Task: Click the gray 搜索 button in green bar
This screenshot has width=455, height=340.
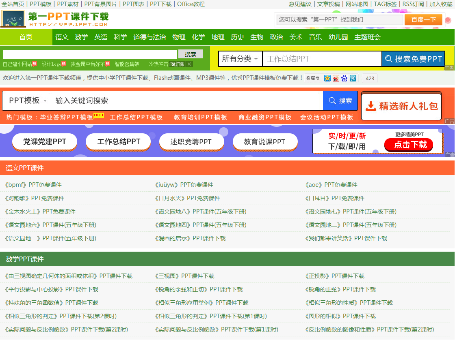Action: coord(191,54)
